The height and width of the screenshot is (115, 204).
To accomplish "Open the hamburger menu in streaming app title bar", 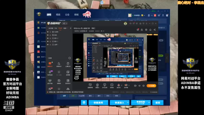I will pyautogui.click(x=146, y=24).
